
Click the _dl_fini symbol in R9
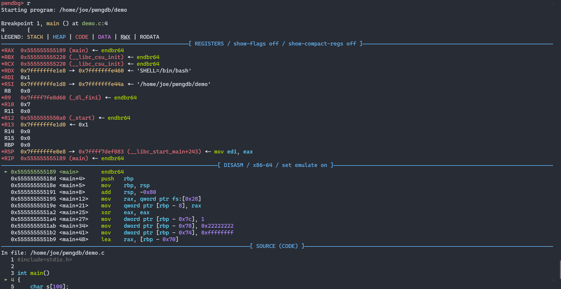(x=85, y=98)
